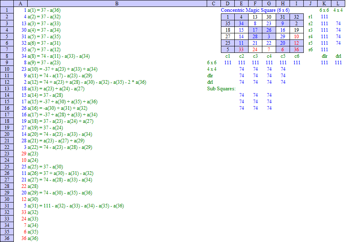Click the 'c6' column label
This screenshot has width=346, height=242.
click(x=297, y=56)
